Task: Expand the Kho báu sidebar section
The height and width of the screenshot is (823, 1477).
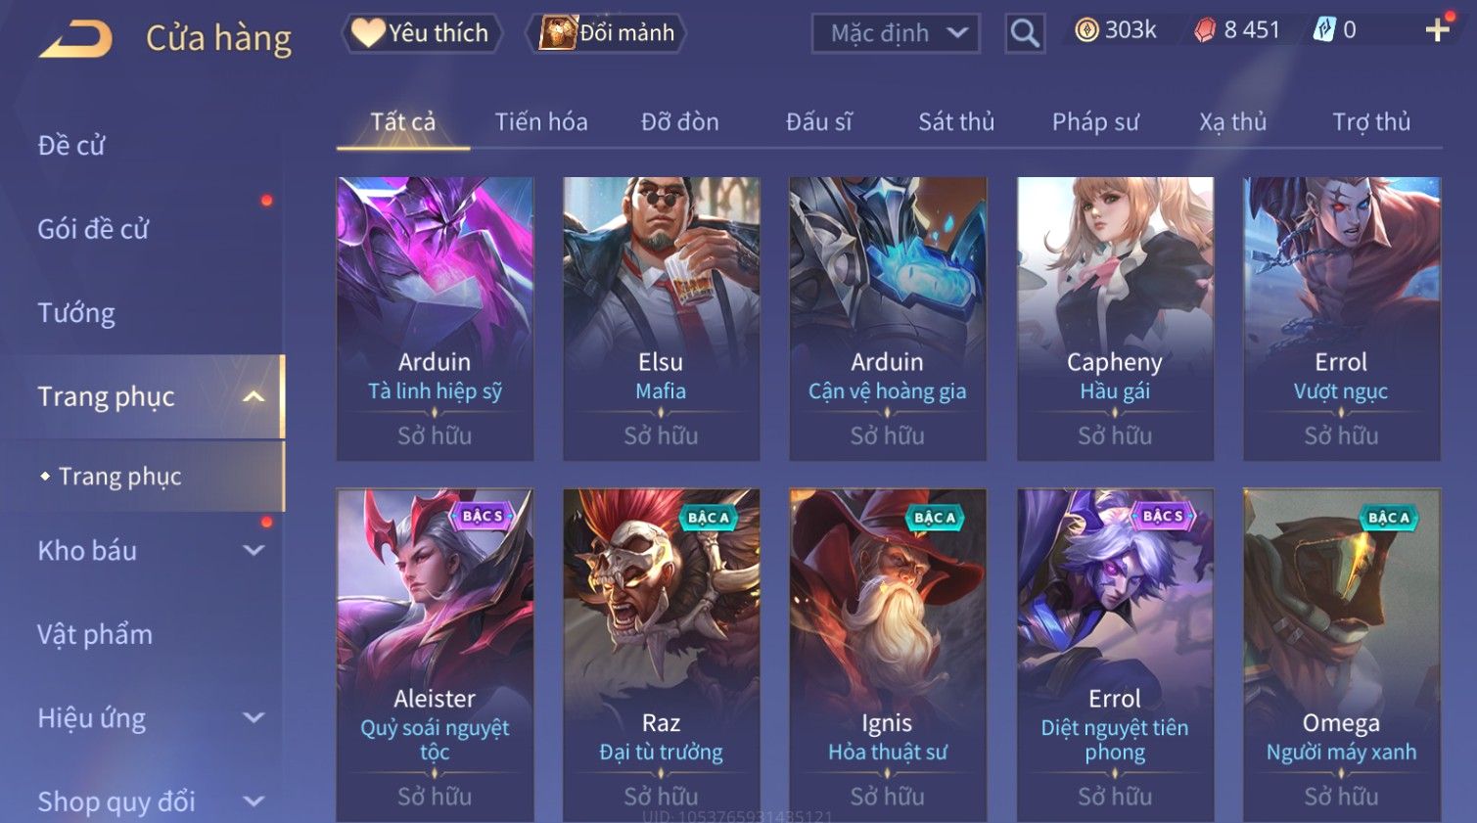Action: pyautogui.click(x=254, y=550)
